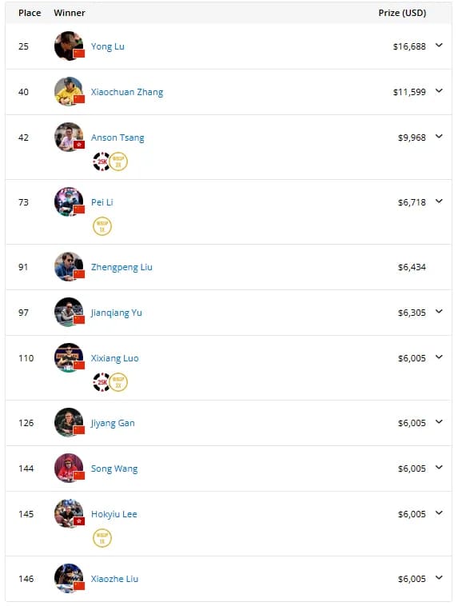Click Pei Li's gold WSOP badge
The image size is (458, 606).
pos(102,226)
